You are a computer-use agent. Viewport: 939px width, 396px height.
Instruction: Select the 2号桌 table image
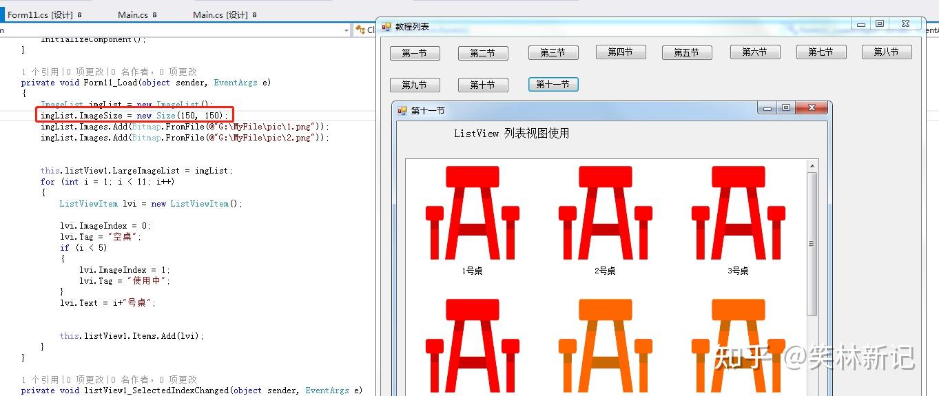click(605, 213)
